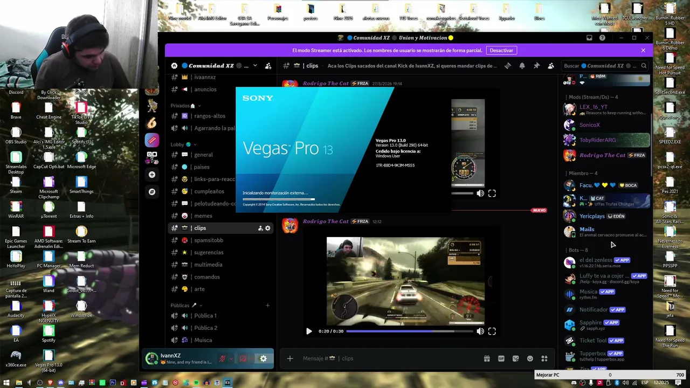Toggle headphone deafen in Discord user panel
This screenshot has height=388, width=690.
[243, 358]
